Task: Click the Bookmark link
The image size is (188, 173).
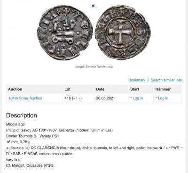Action: 137,80
